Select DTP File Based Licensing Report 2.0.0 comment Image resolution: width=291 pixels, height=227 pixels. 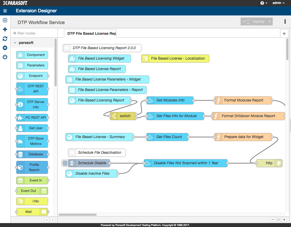tap(102, 48)
